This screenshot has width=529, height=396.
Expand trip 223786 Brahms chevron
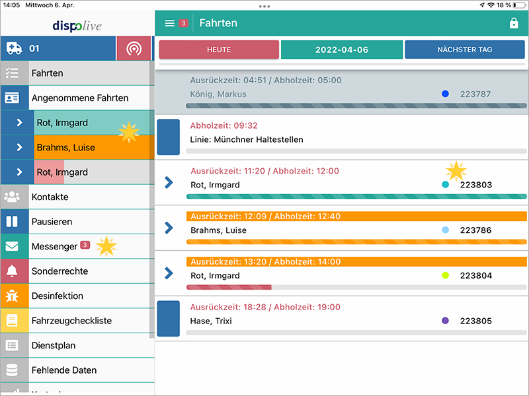169,228
